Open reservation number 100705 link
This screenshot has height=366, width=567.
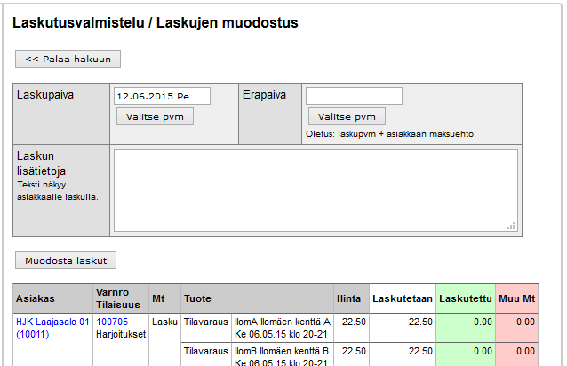[112, 322]
